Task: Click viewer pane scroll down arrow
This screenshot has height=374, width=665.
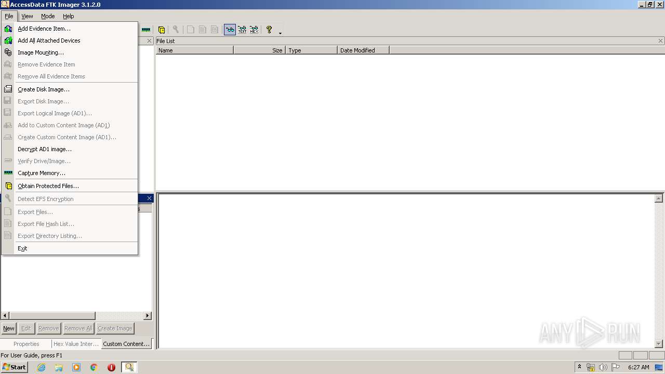Action: (x=659, y=344)
